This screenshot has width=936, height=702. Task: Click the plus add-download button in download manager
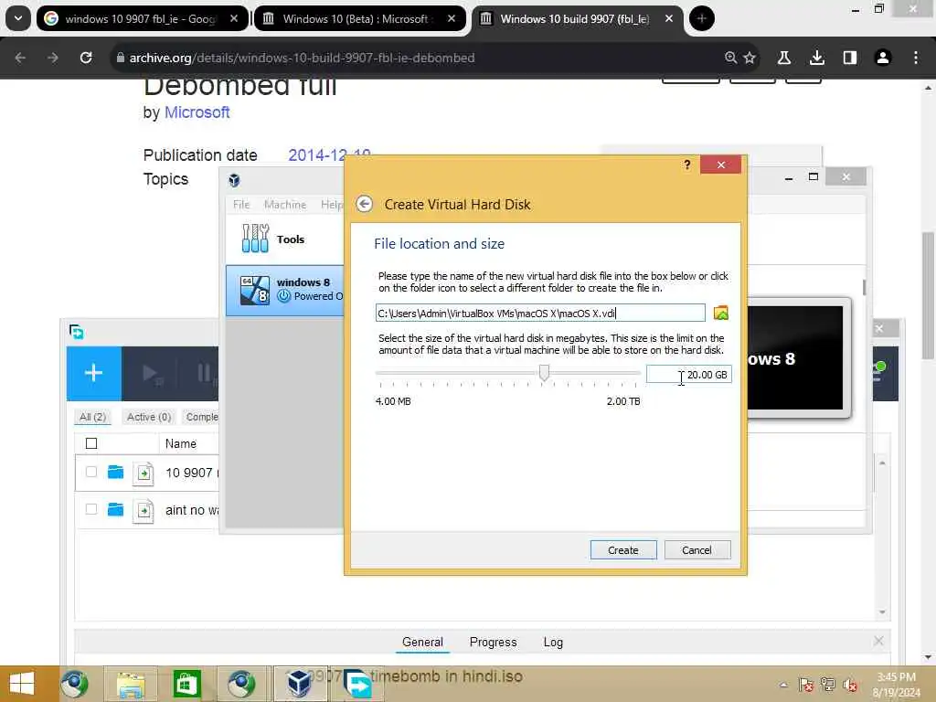pos(94,373)
